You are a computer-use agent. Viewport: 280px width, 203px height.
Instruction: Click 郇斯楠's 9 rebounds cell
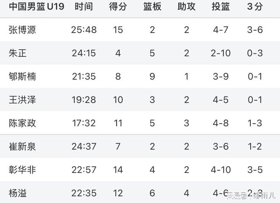[x=152, y=76]
